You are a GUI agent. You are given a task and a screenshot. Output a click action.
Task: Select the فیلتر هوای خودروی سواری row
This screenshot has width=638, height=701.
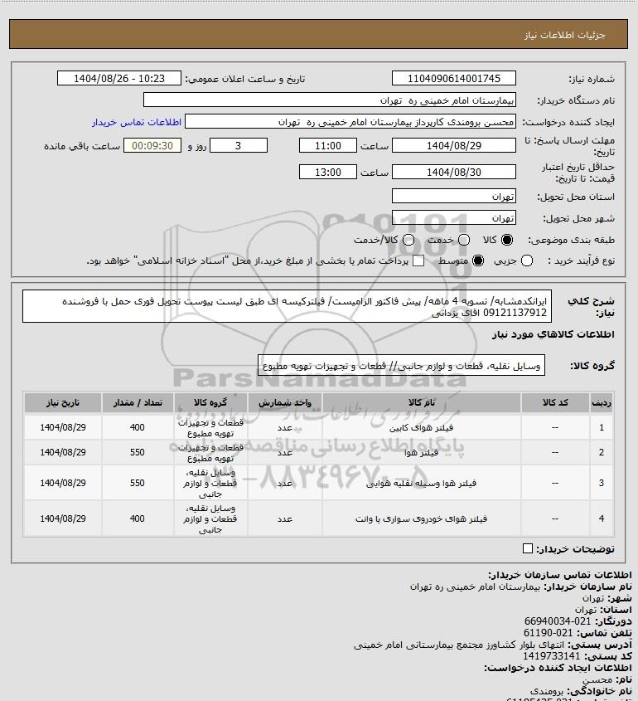coord(318,518)
